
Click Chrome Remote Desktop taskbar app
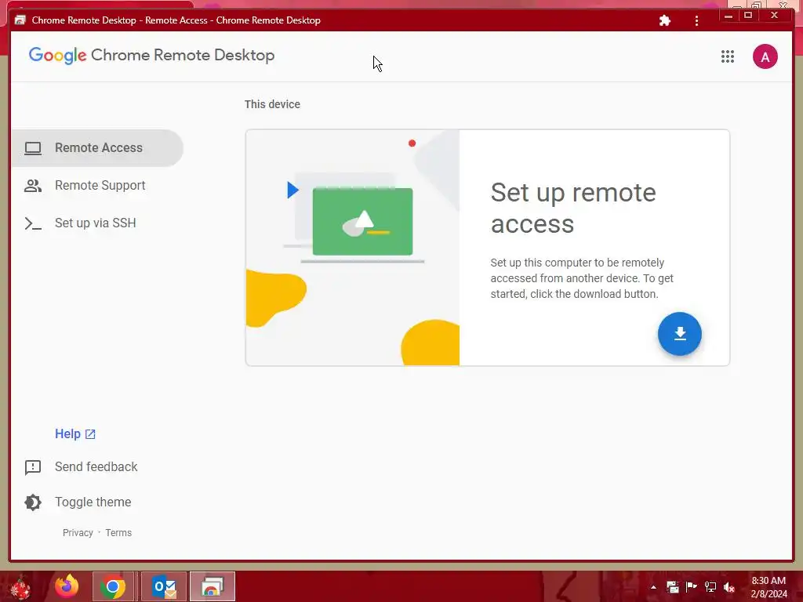(x=212, y=586)
